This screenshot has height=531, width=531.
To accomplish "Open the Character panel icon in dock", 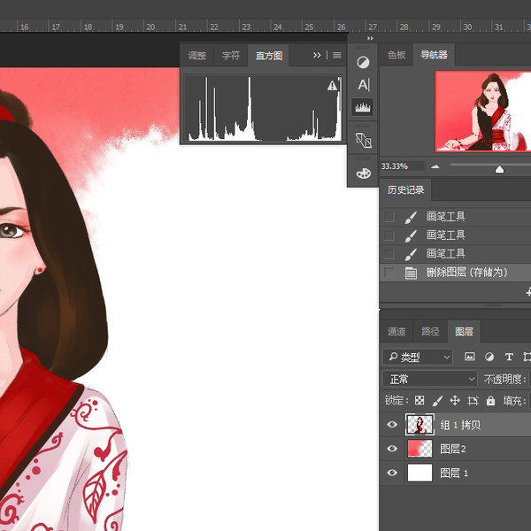I will [363, 85].
